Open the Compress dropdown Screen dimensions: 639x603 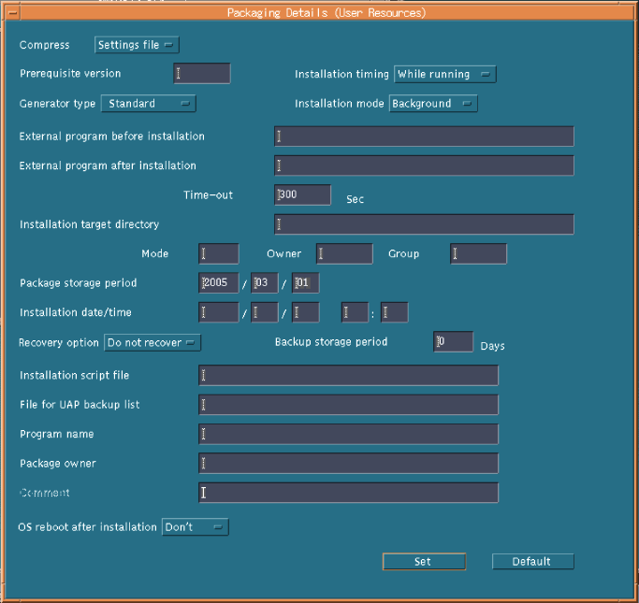137,45
